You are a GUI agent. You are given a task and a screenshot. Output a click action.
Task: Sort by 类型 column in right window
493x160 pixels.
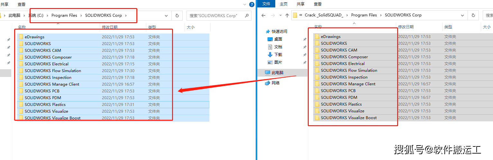pos(448,27)
